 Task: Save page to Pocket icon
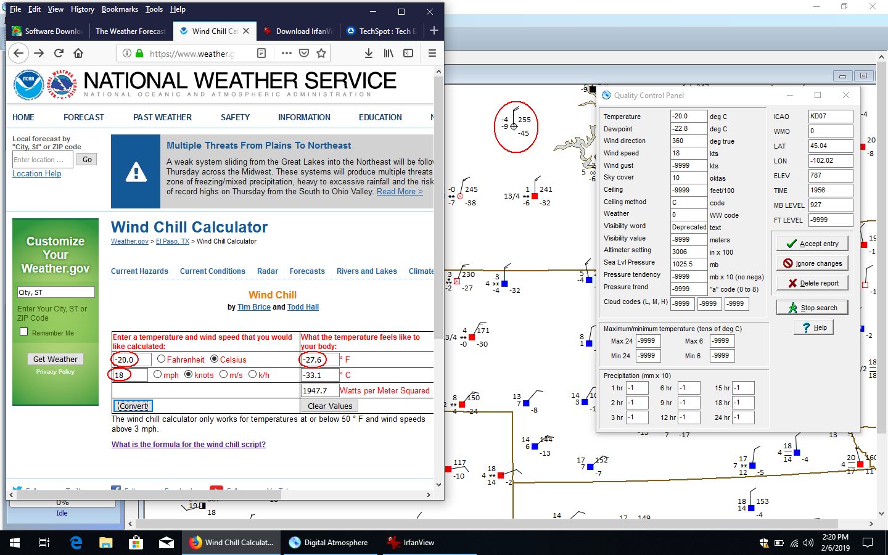303,53
